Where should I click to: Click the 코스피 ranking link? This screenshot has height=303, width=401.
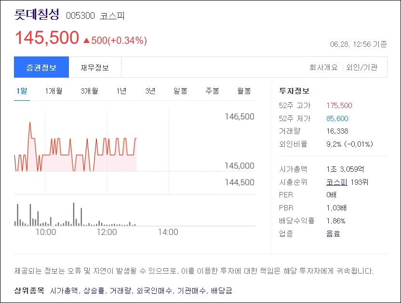pos(337,182)
